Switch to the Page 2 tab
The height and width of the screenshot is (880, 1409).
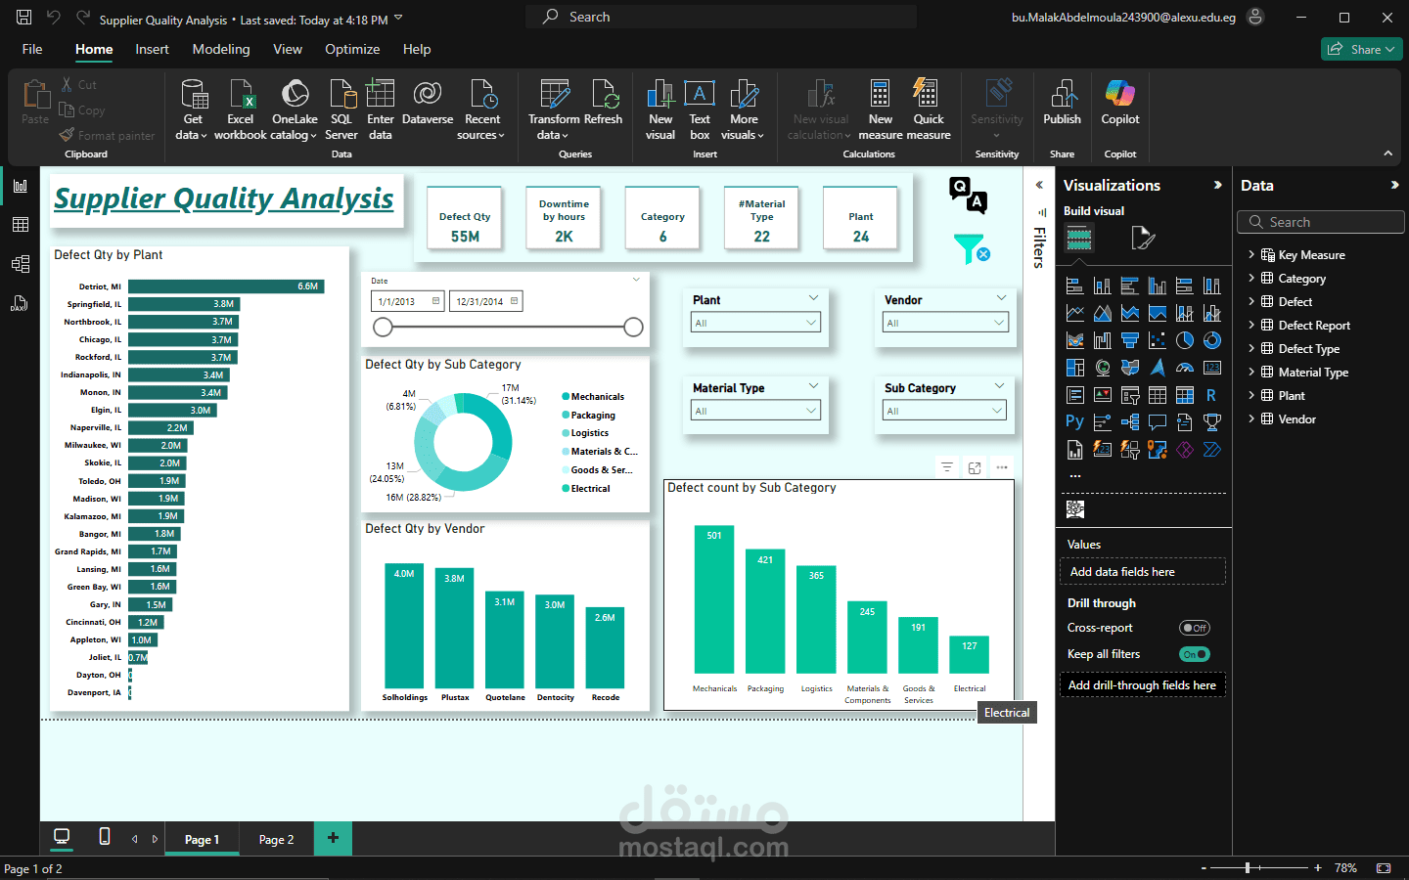(x=276, y=839)
